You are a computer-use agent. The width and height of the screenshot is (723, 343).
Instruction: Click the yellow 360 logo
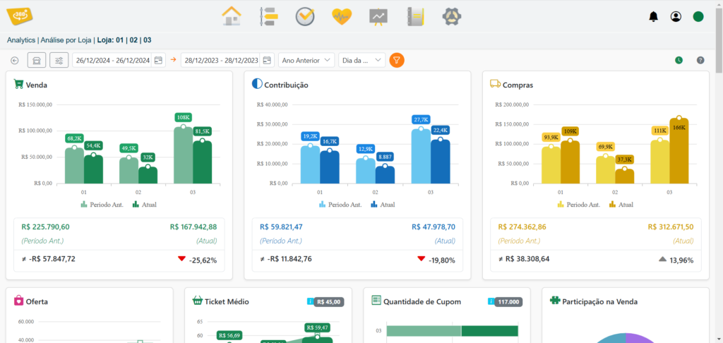20,16
